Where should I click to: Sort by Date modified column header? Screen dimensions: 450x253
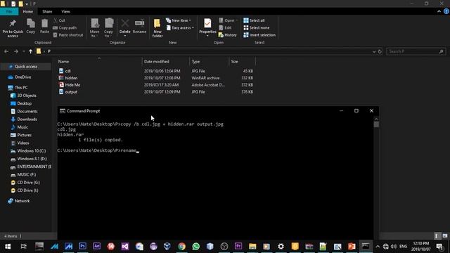point(156,61)
